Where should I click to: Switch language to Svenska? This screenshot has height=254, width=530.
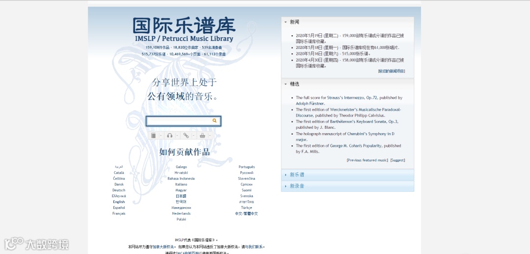click(x=247, y=196)
